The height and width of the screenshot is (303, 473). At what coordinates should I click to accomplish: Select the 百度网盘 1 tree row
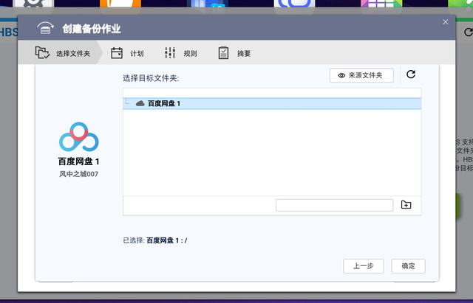pyautogui.click(x=272, y=103)
